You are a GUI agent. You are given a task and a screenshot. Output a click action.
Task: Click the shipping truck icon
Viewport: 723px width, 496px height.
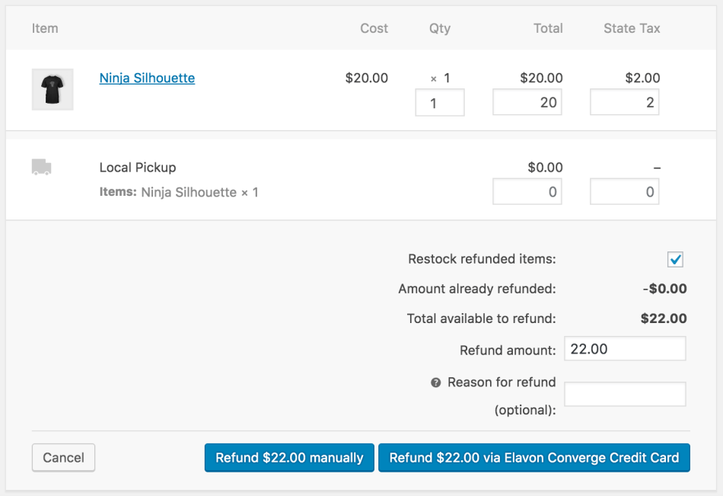pyautogui.click(x=42, y=168)
